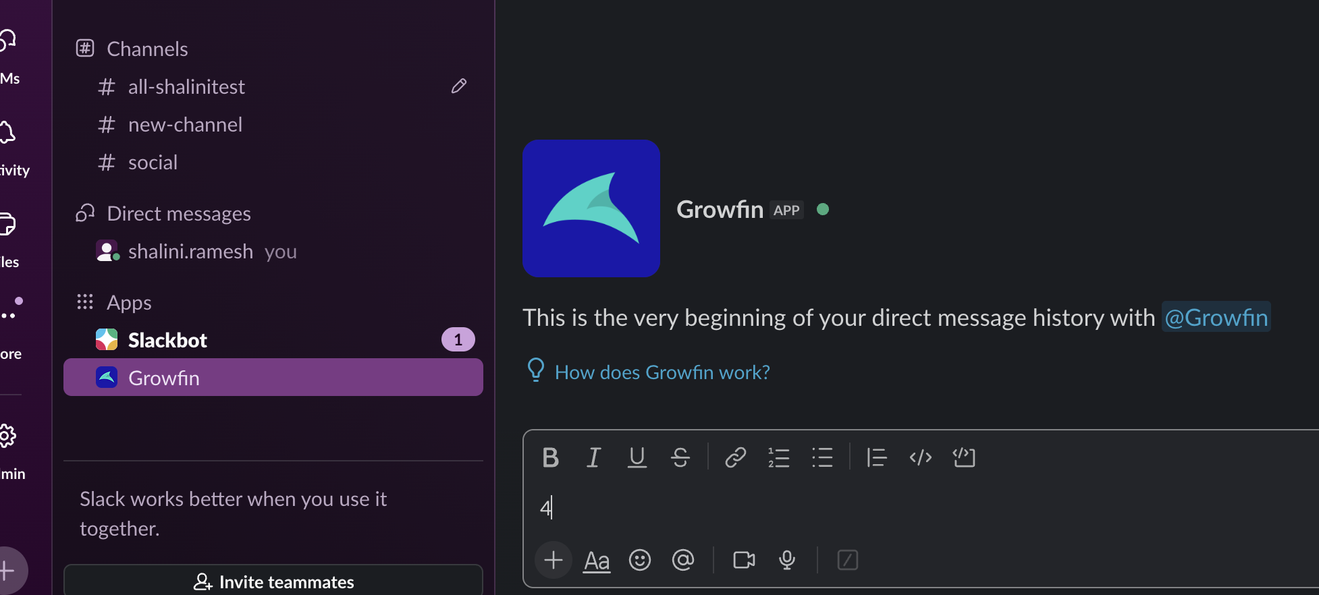Edit channels with the pencil icon
1319x595 pixels.
459,86
